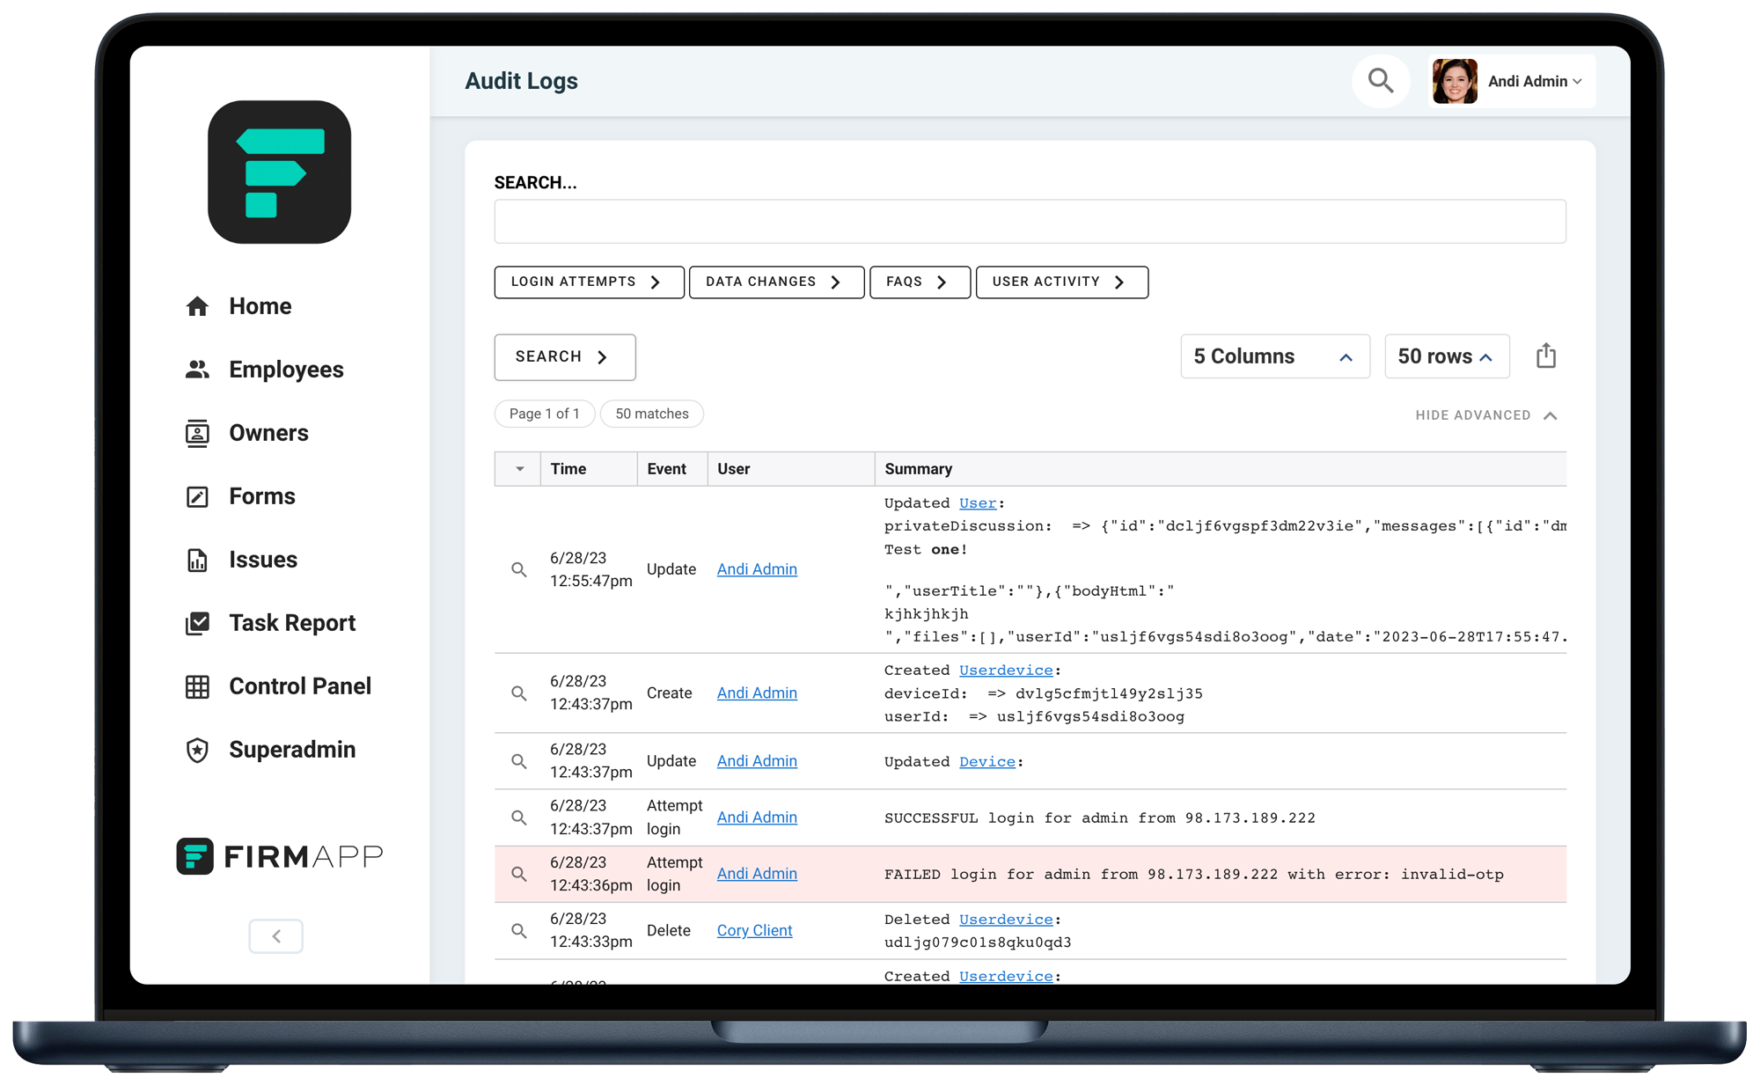The height and width of the screenshot is (1085, 1760).
Task: Click the Control Panel grid icon
Action: tap(197, 686)
